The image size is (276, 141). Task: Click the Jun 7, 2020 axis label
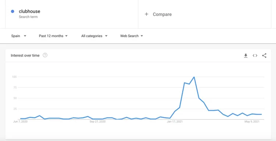20,122
